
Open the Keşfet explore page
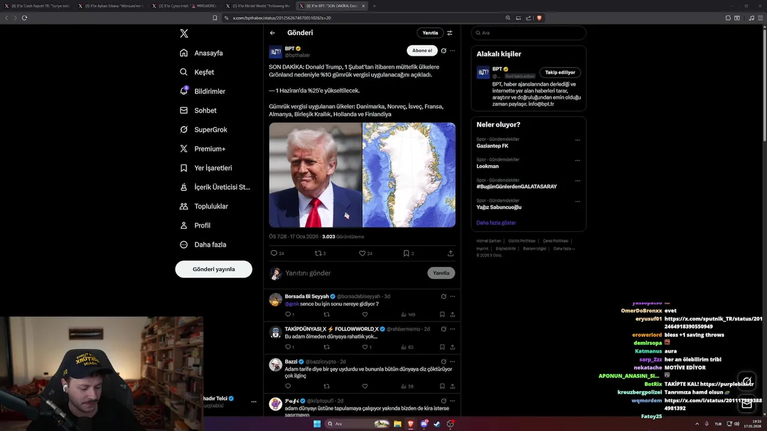tap(197, 72)
